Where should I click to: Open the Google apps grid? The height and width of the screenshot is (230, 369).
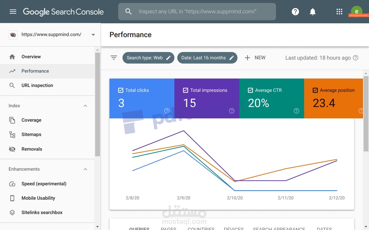[339, 11]
